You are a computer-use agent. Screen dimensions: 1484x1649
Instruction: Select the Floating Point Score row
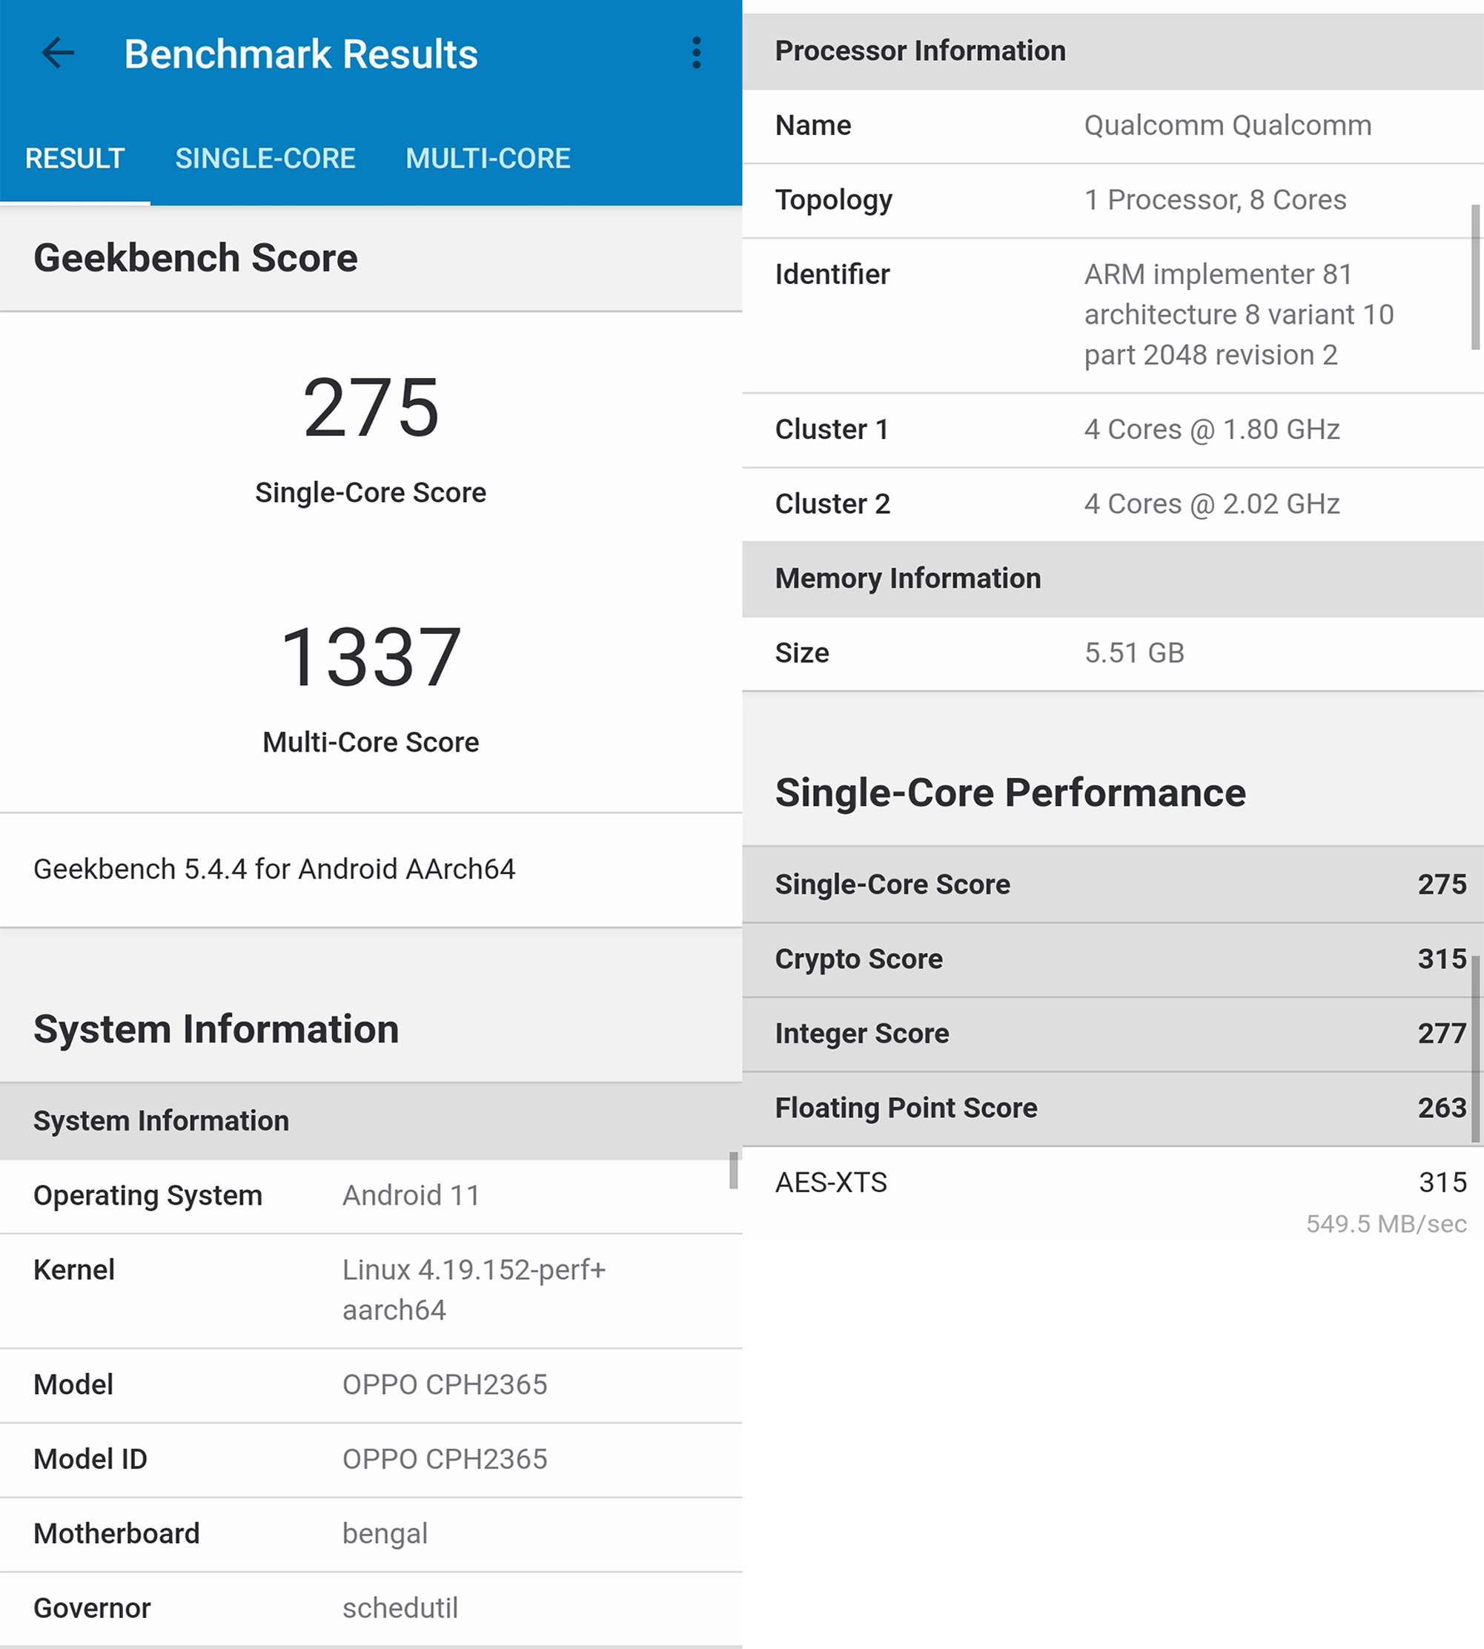(1112, 1108)
